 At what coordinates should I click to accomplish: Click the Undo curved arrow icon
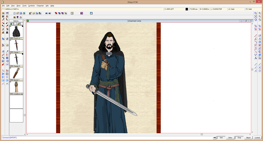pyautogui.click(x=3, y=51)
